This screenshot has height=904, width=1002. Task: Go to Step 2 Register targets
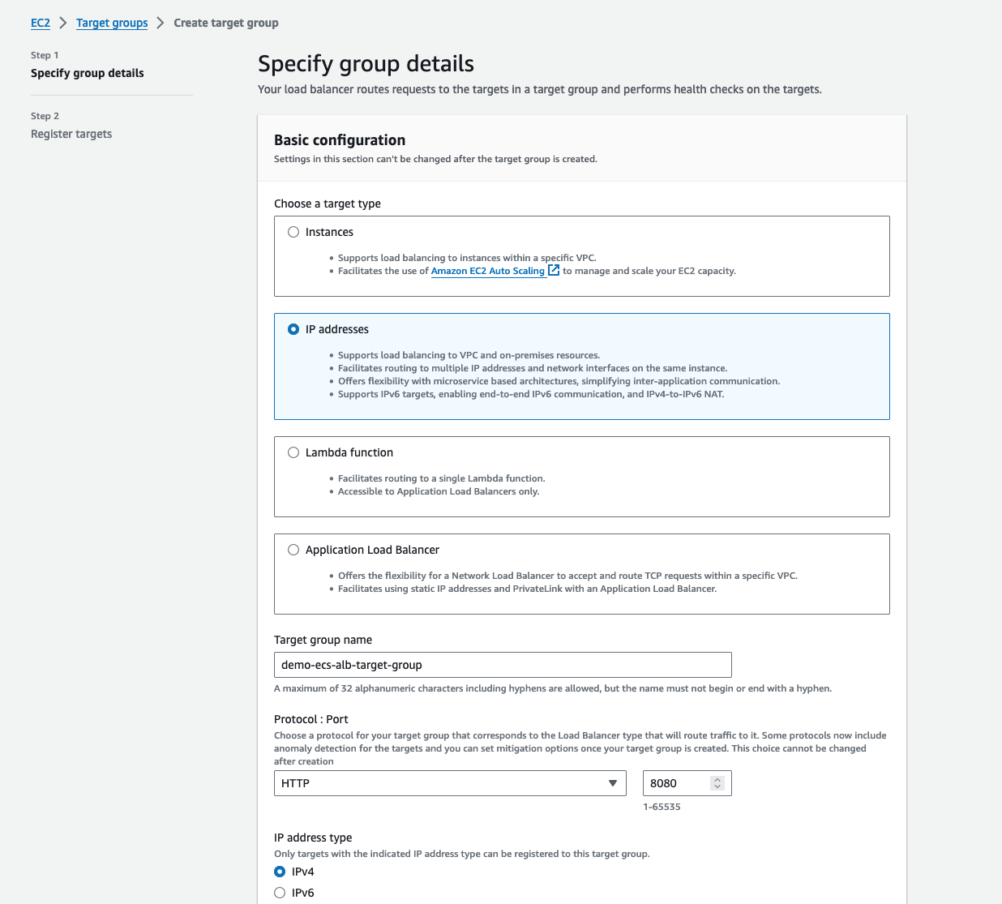[x=71, y=134]
